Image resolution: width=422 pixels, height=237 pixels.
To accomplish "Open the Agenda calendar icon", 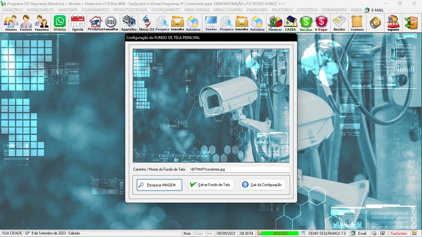I will click(78, 23).
